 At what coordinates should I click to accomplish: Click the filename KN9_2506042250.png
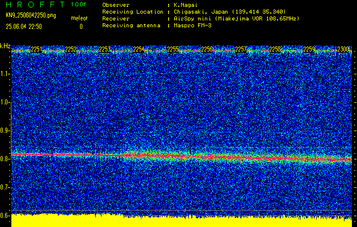point(31,15)
